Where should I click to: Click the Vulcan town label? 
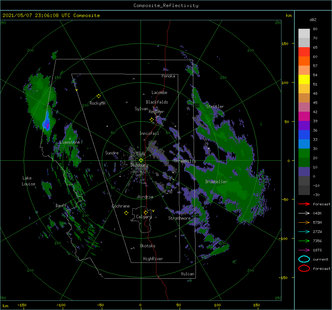[x=188, y=274]
